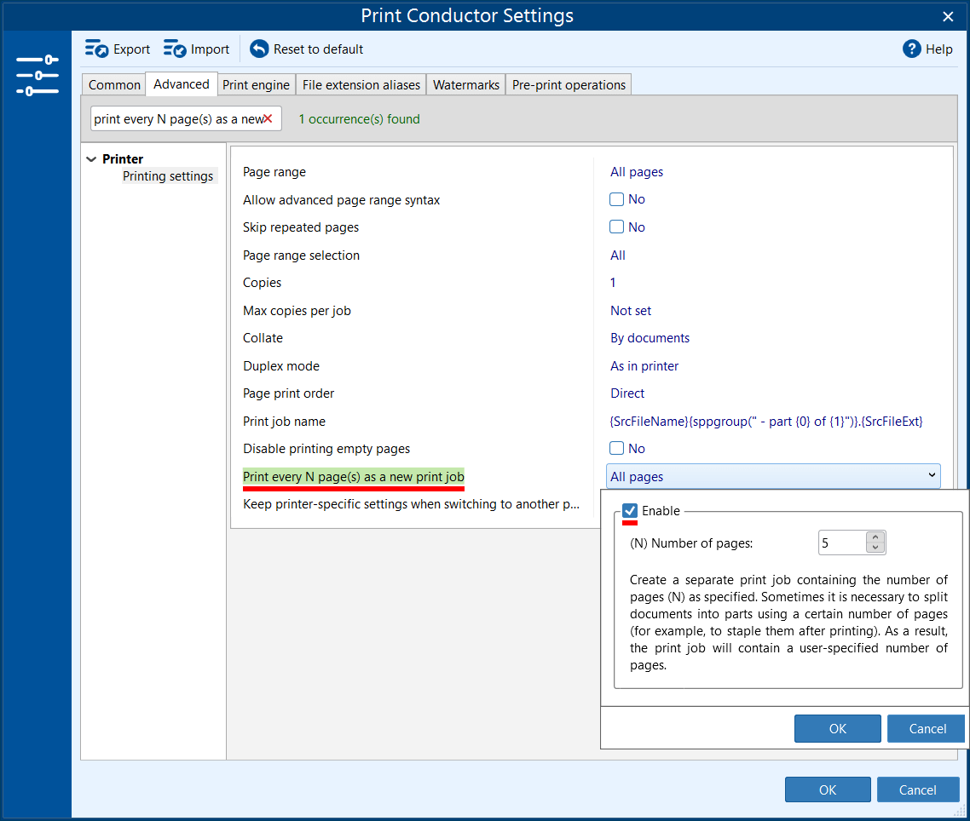
Task: Click the settings sliders icon in sidebar
Action: (38, 76)
